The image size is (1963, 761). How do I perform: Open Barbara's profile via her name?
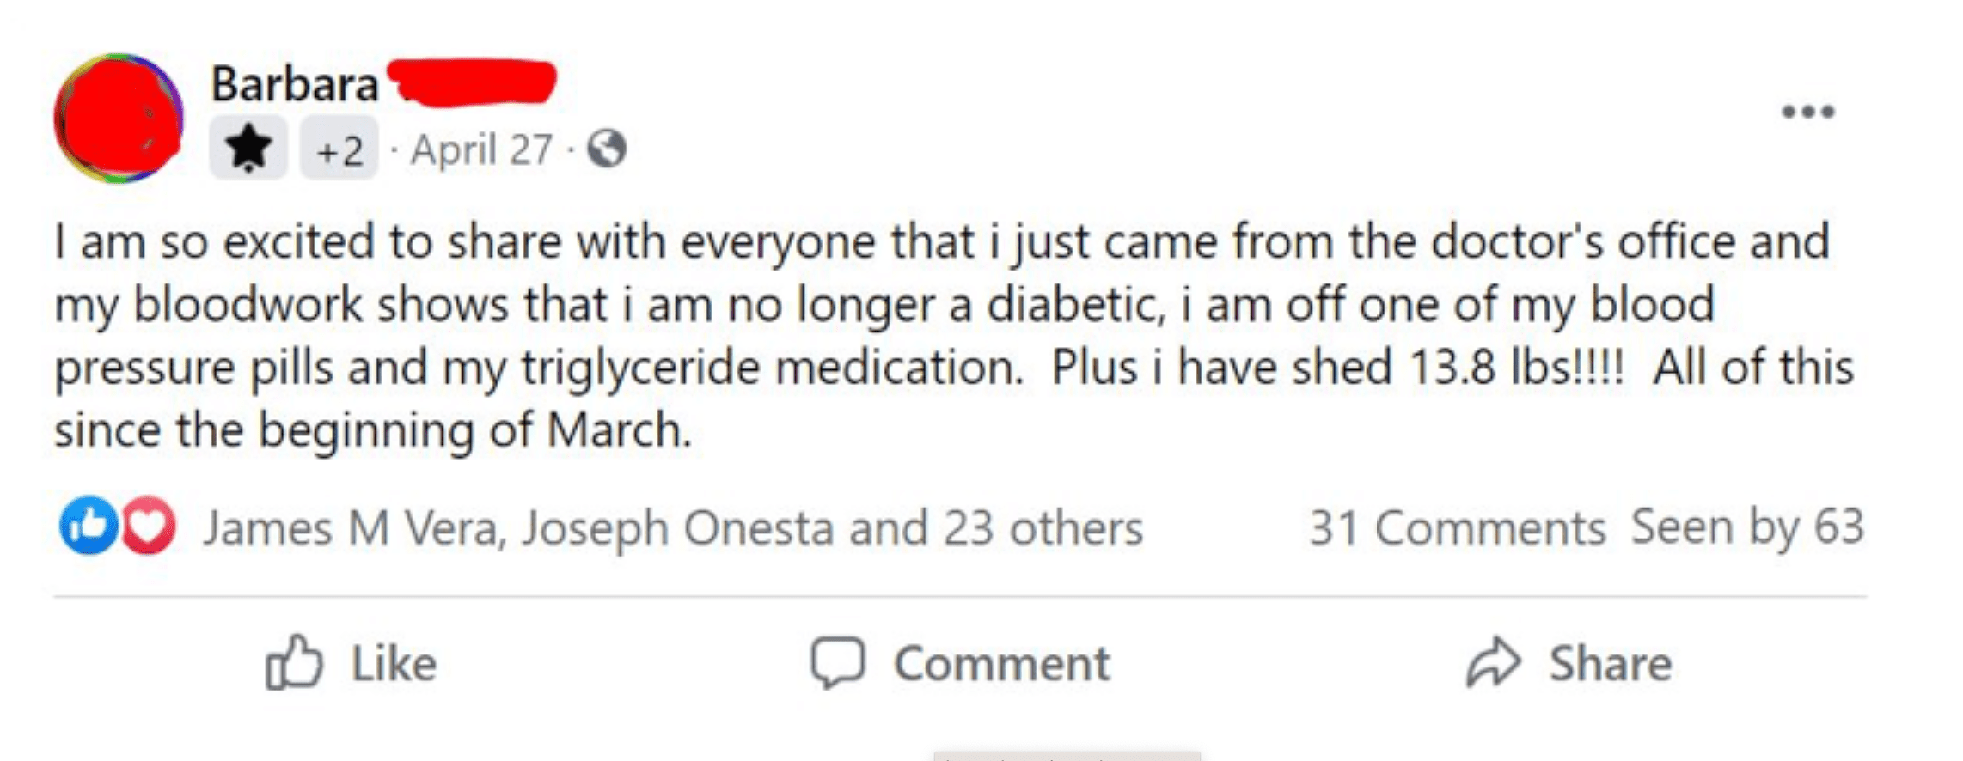tap(294, 84)
